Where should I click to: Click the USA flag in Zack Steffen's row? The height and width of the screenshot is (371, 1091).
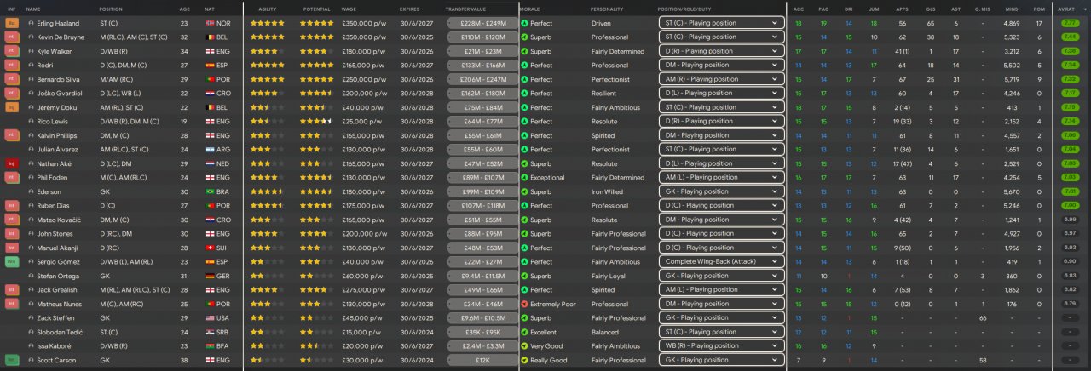click(210, 317)
